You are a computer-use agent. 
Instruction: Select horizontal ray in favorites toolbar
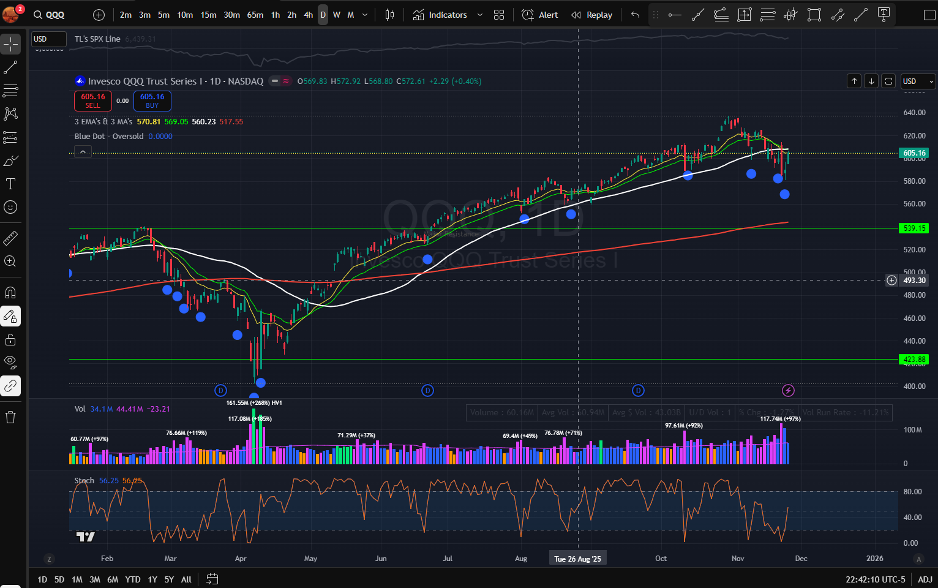[x=675, y=15]
